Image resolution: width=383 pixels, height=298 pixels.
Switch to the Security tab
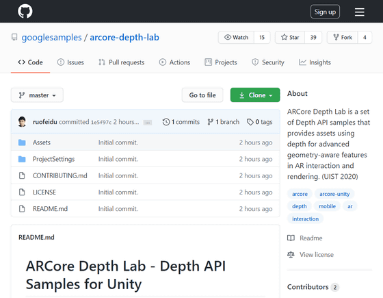coord(268,62)
